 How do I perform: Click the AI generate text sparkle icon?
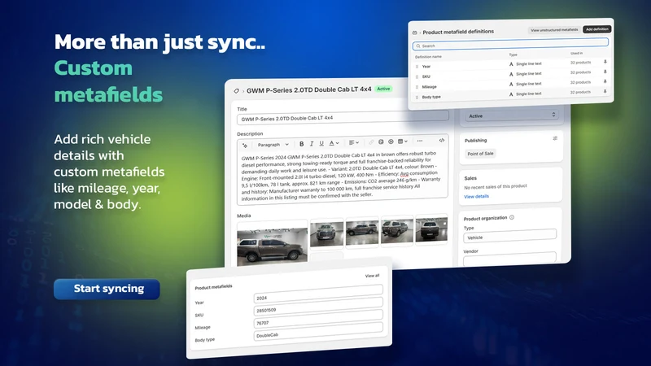[x=245, y=146]
